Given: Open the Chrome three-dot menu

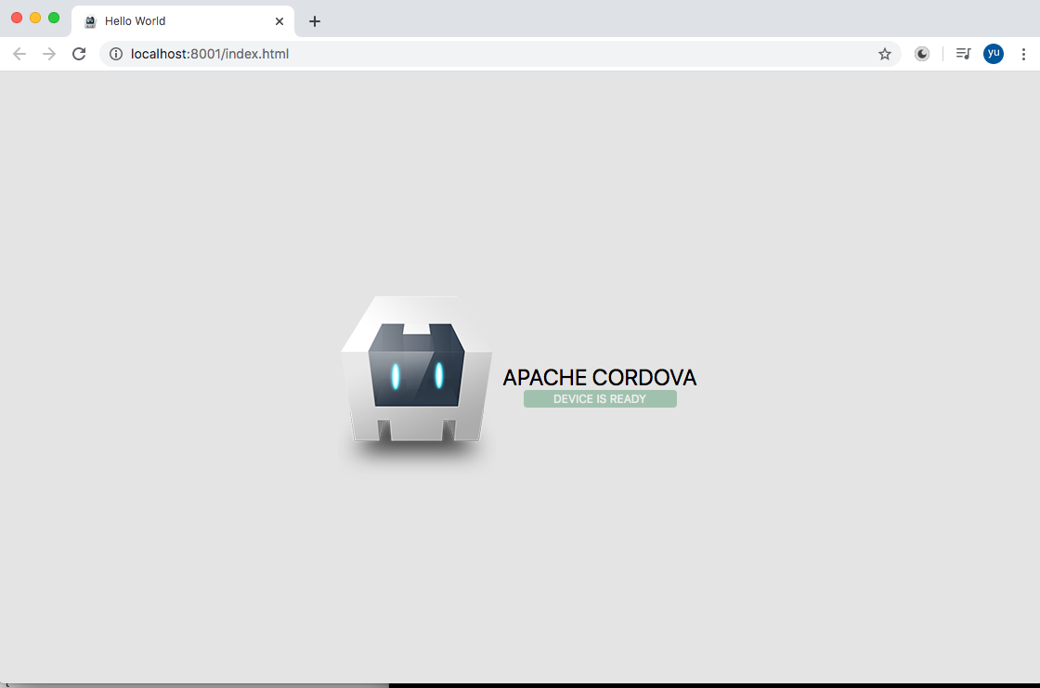Looking at the screenshot, I should point(1024,54).
